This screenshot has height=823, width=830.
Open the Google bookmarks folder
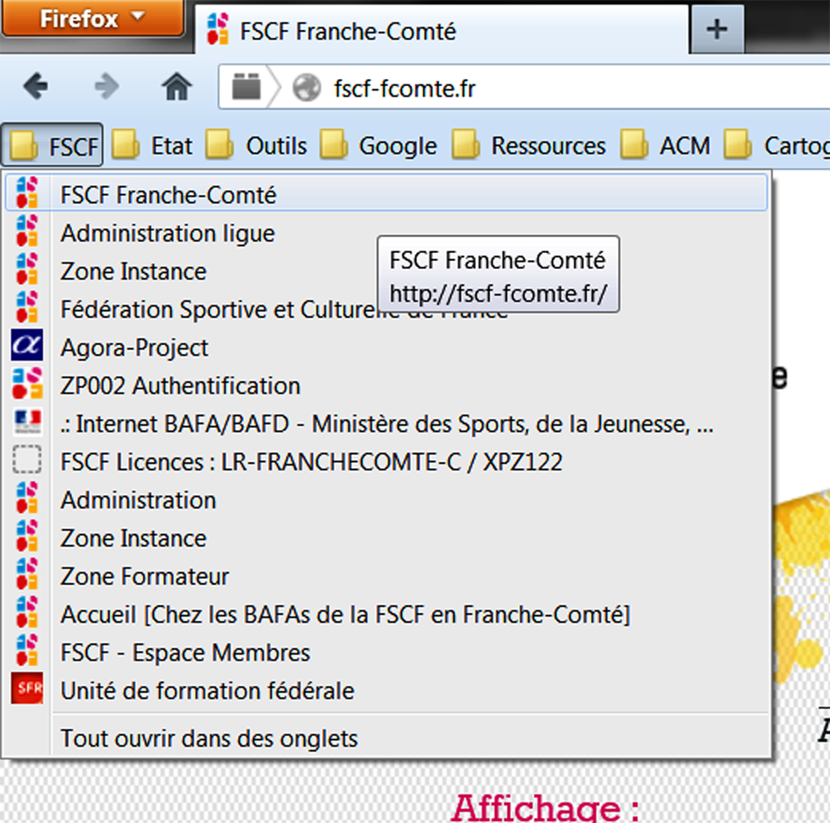pyautogui.click(x=378, y=145)
